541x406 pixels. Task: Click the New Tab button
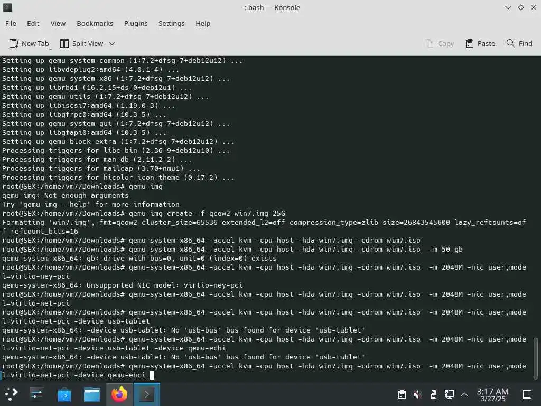pyautogui.click(x=29, y=43)
